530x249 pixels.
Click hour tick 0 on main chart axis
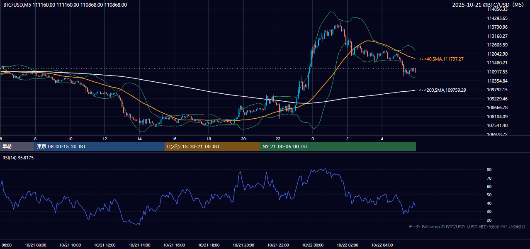point(313,139)
